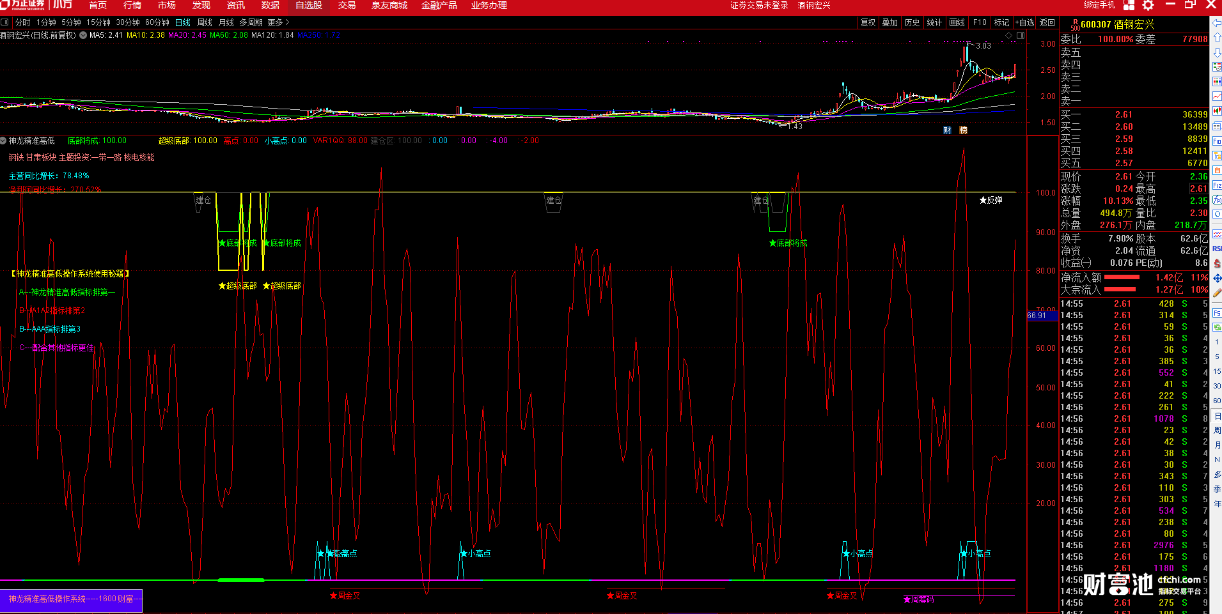This screenshot has height=614, width=1222.
Task: Click the 买一 bid row
Action: pos(1134,114)
